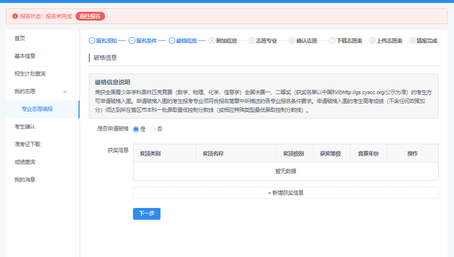
Task: Collapse the 我的志愿 menu chevron
Action: [65, 92]
